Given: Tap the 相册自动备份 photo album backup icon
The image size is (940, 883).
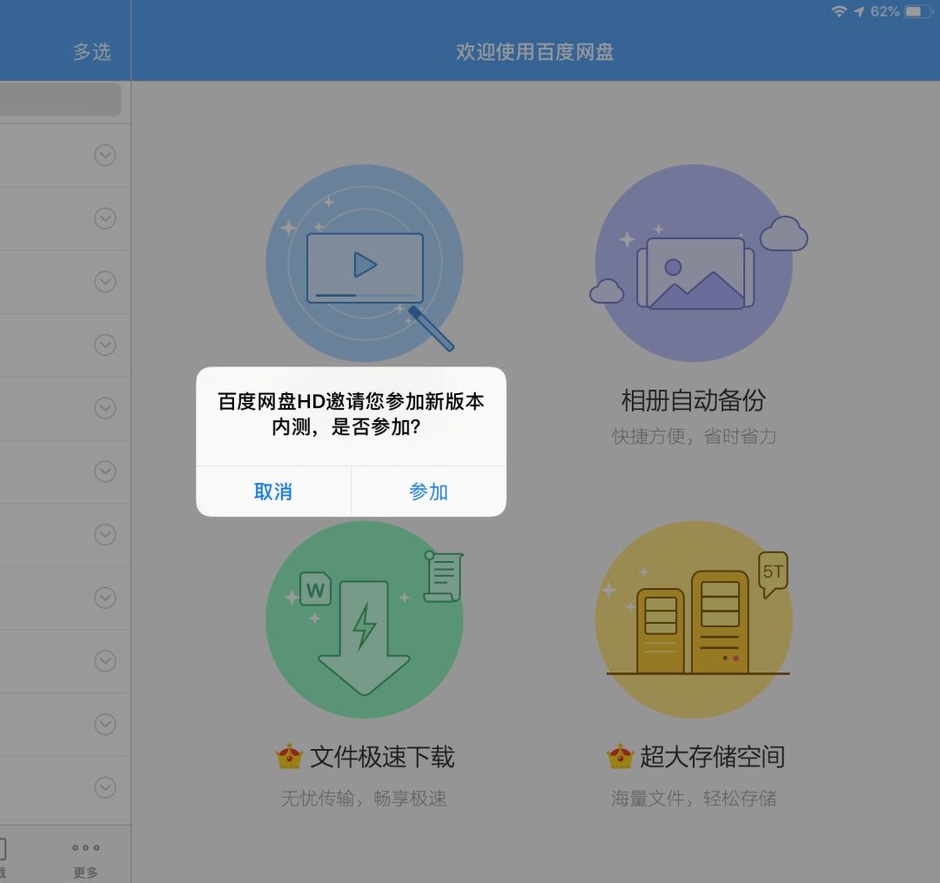Looking at the screenshot, I should coord(694,261).
